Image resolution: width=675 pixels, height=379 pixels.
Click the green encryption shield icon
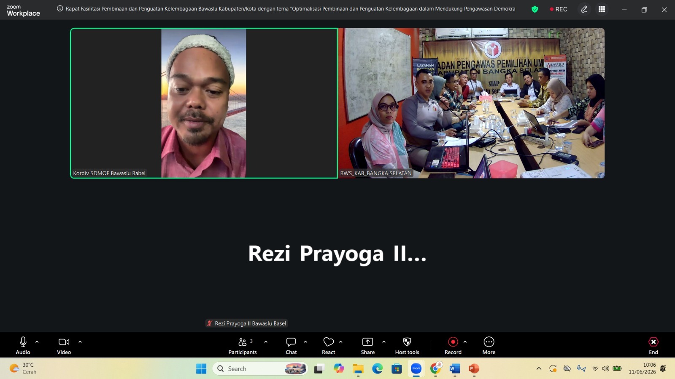coord(535,9)
